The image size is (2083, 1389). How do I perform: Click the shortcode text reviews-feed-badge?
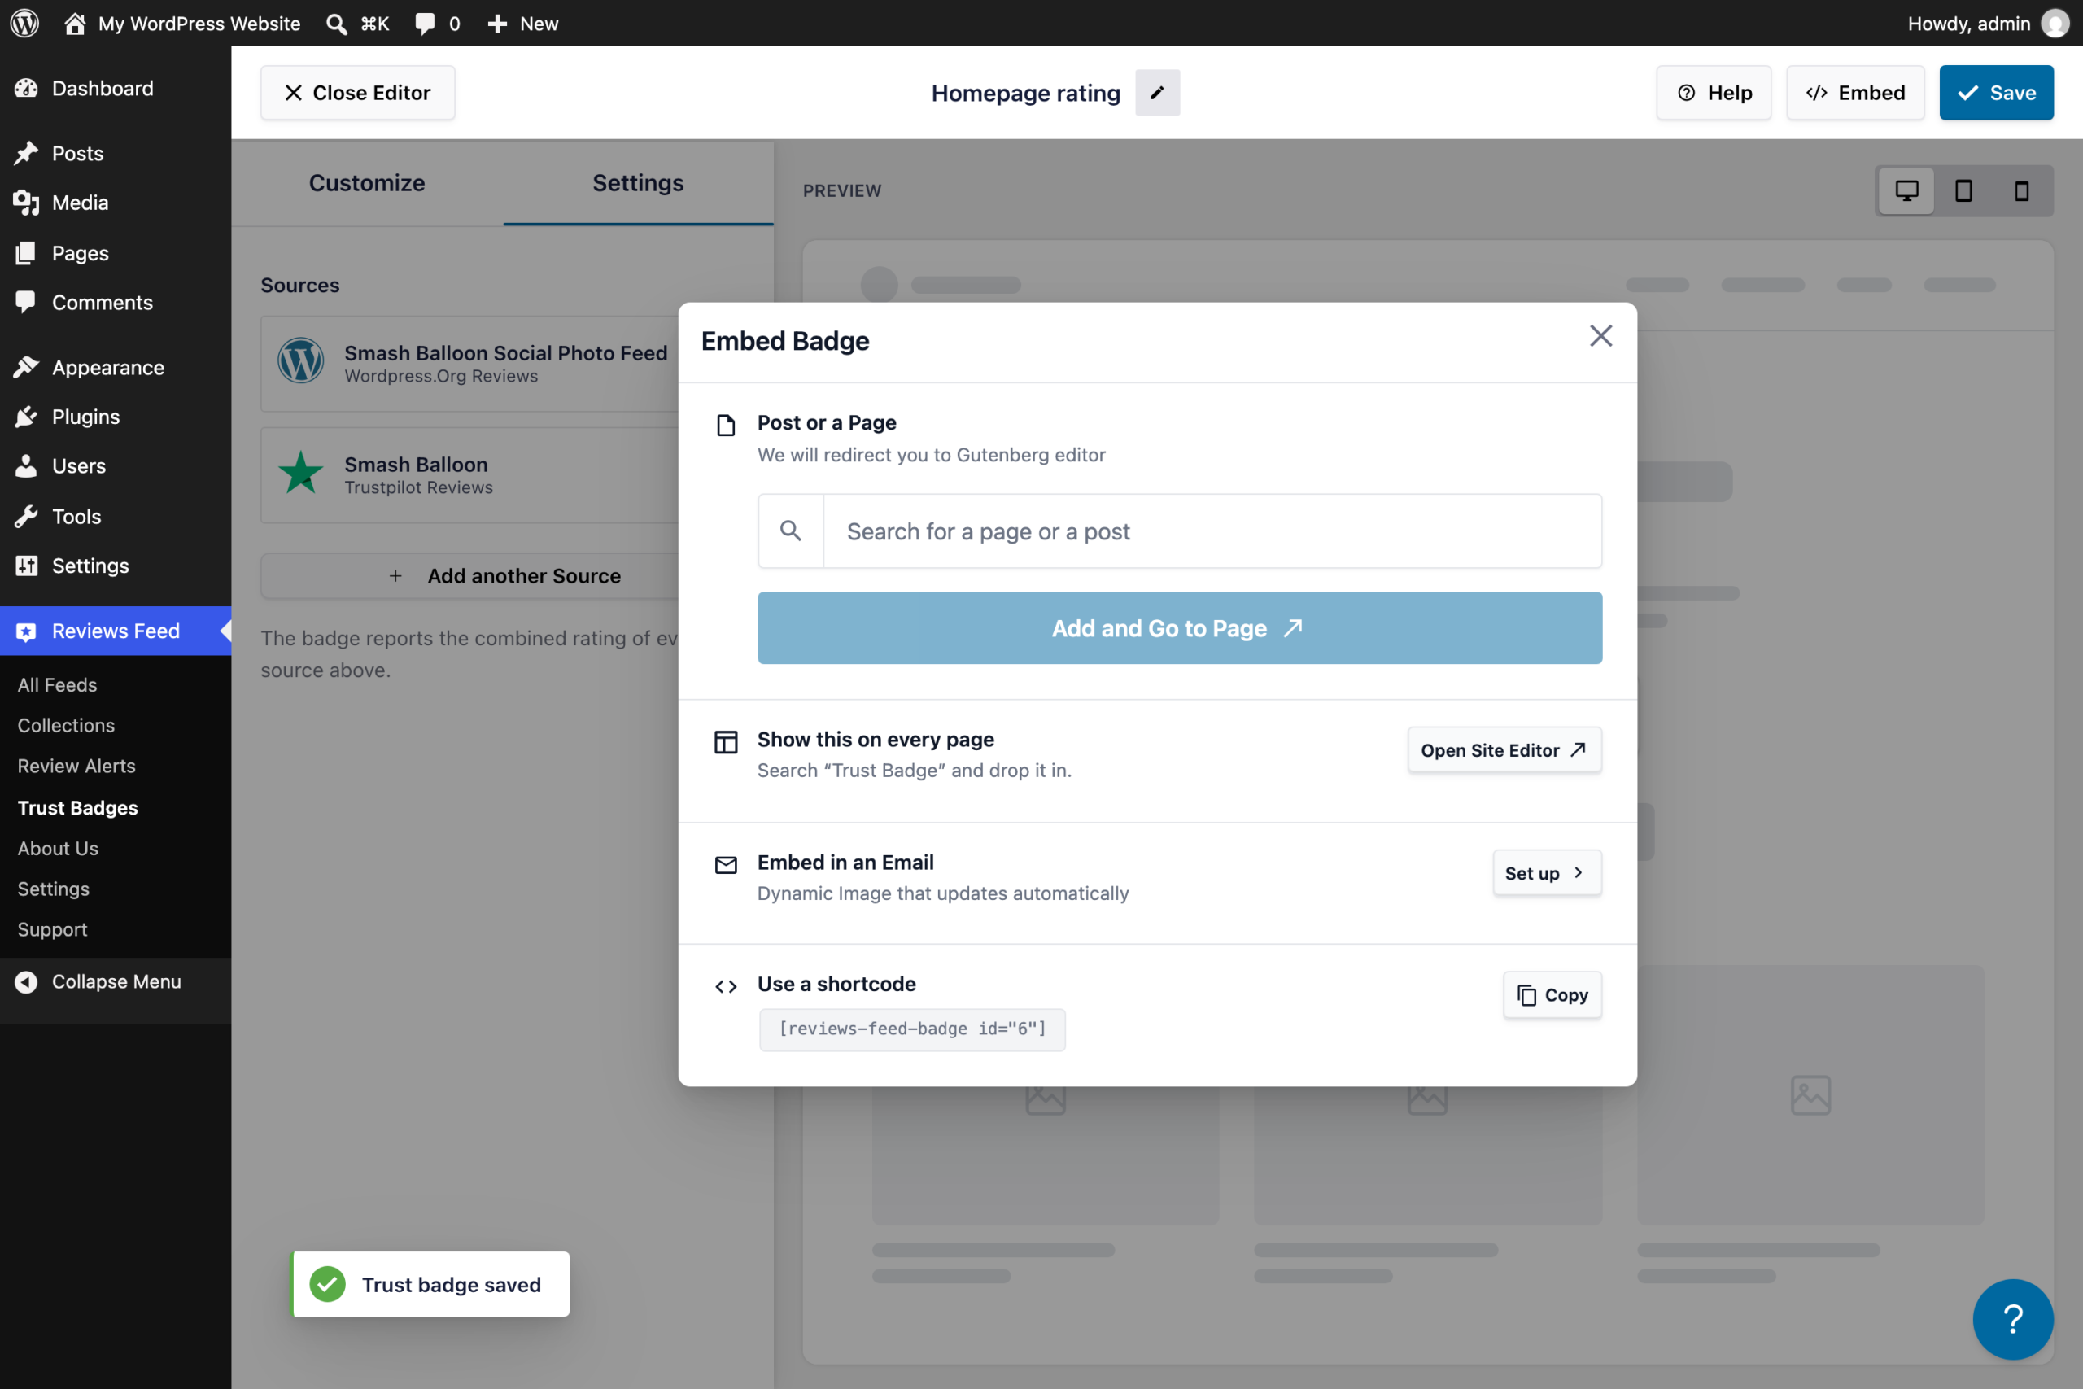pos(912,1029)
